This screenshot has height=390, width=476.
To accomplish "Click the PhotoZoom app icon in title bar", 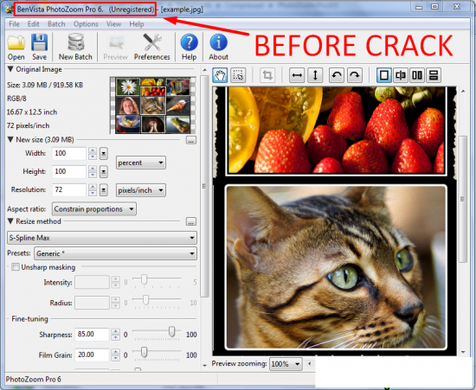I will pyautogui.click(x=10, y=10).
